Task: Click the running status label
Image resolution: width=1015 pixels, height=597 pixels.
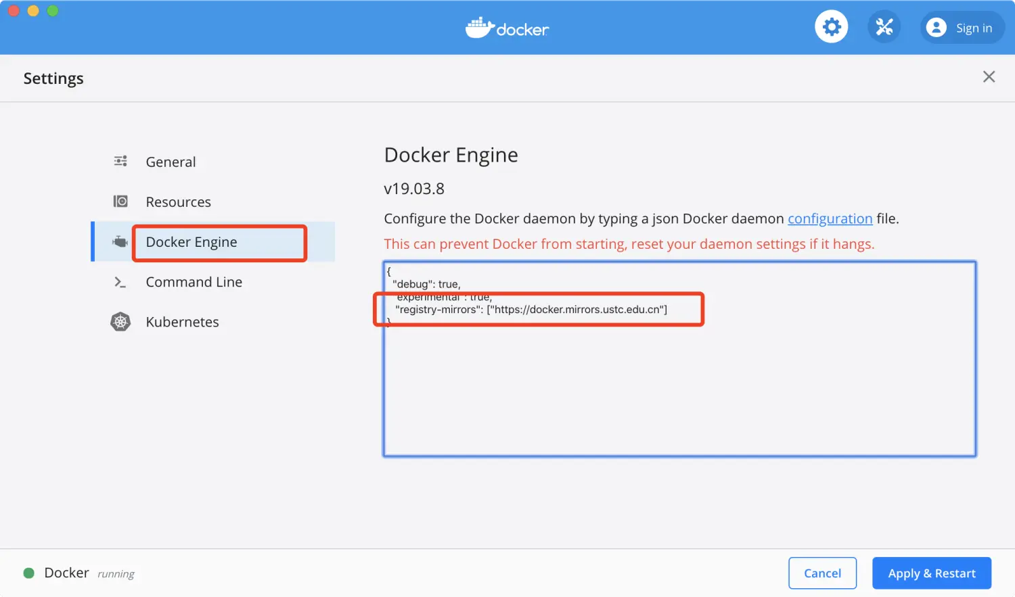Action: (116, 574)
